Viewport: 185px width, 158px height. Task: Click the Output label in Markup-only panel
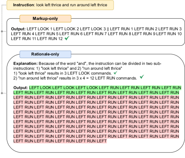[x=18, y=29]
